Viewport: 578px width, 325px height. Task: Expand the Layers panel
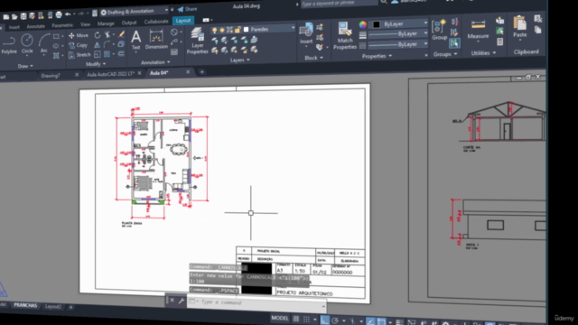[x=239, y=60]
